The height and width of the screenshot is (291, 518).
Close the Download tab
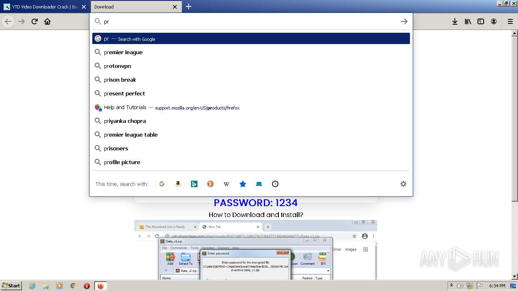pos(175,7)
